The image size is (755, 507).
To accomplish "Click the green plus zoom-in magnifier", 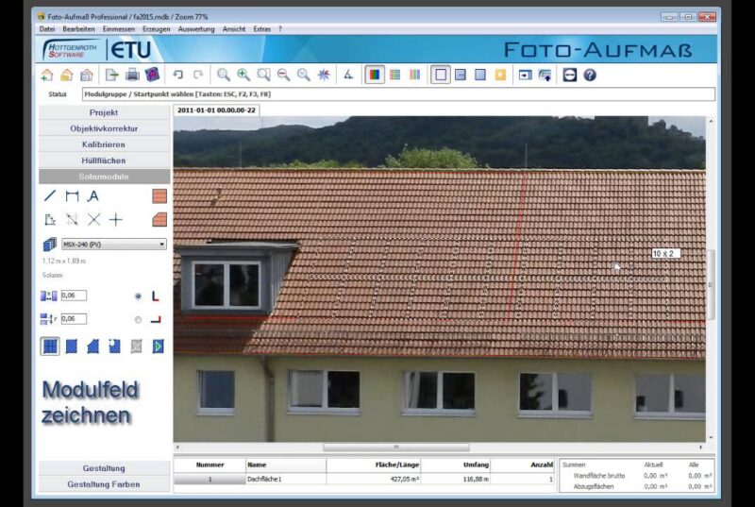I will pos(243,75).
